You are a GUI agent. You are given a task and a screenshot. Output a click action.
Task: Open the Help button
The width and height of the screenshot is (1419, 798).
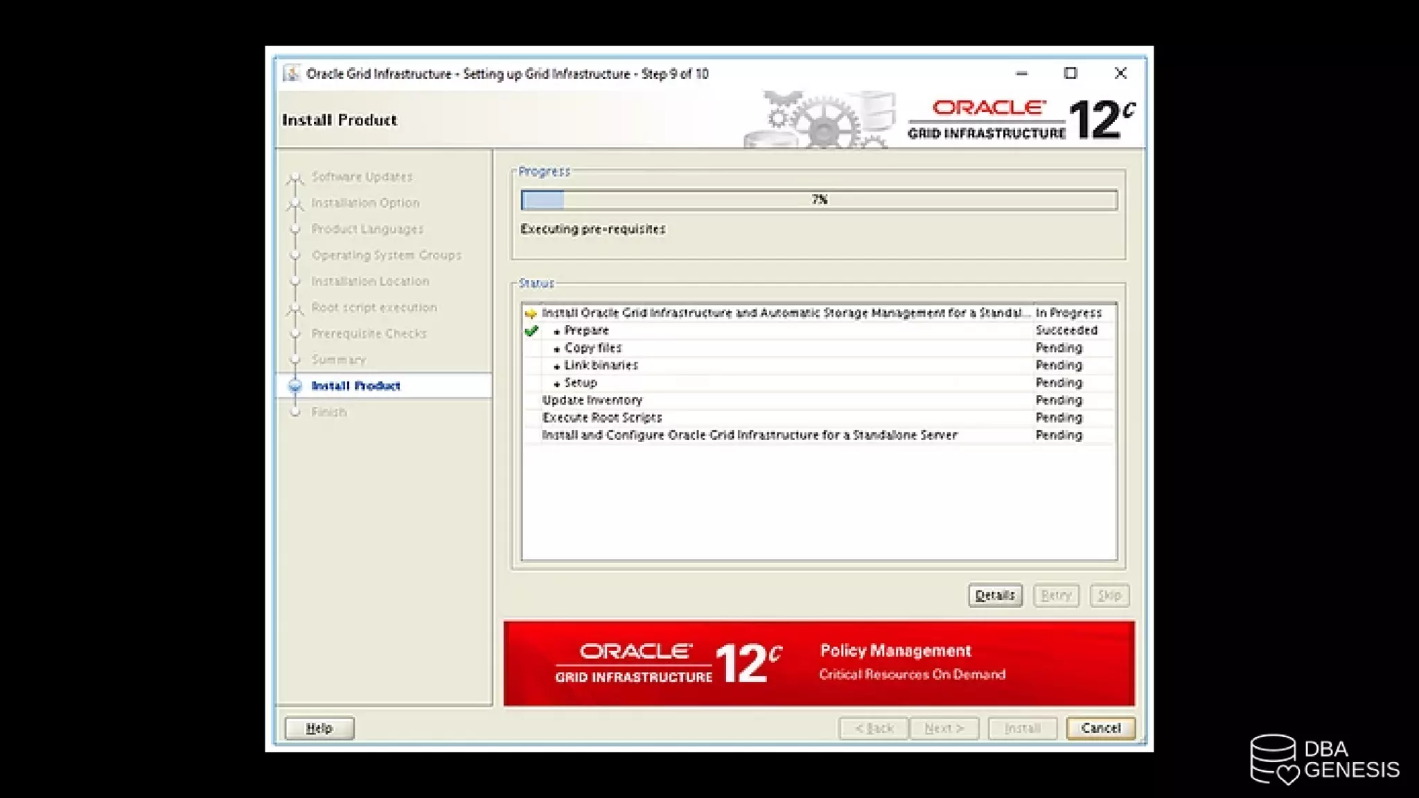pos(319,728)
